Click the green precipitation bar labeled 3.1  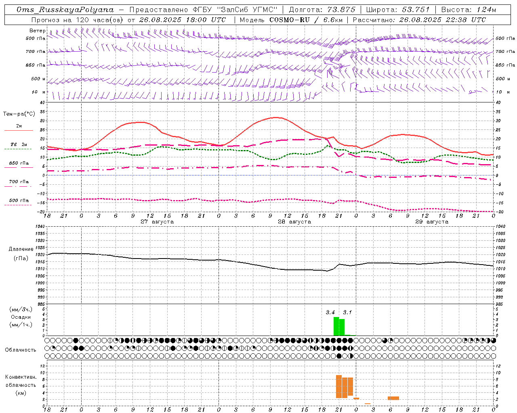coord(342,327)
